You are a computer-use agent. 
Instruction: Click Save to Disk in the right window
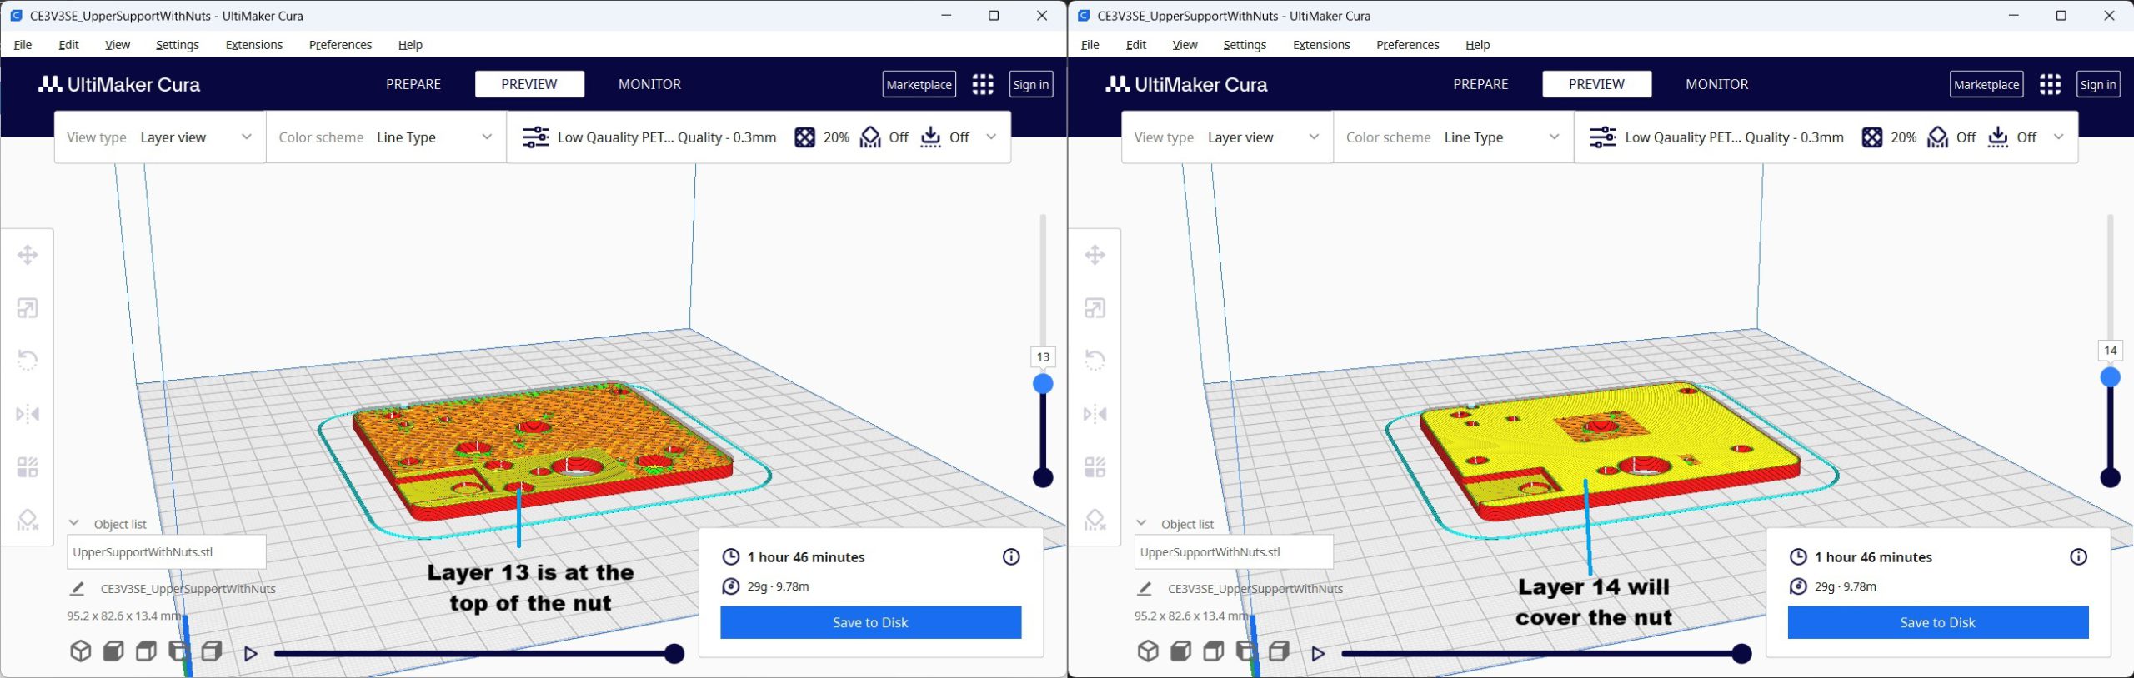(x=1937, y=622)
